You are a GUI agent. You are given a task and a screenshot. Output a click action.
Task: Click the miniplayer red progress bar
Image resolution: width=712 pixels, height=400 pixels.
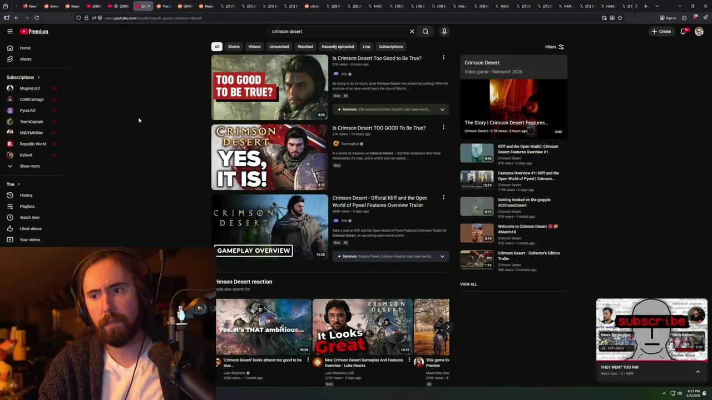point(652,361)
